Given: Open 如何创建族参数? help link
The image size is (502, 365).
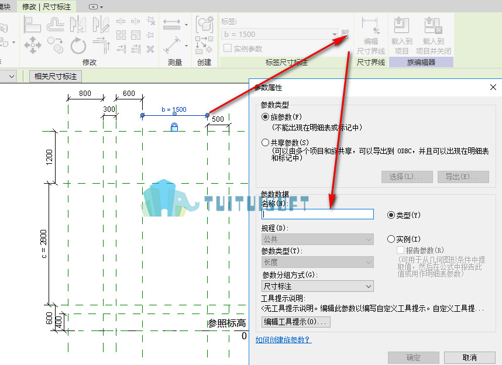Looking at the screenshot, I should click(x=283, y=340).
